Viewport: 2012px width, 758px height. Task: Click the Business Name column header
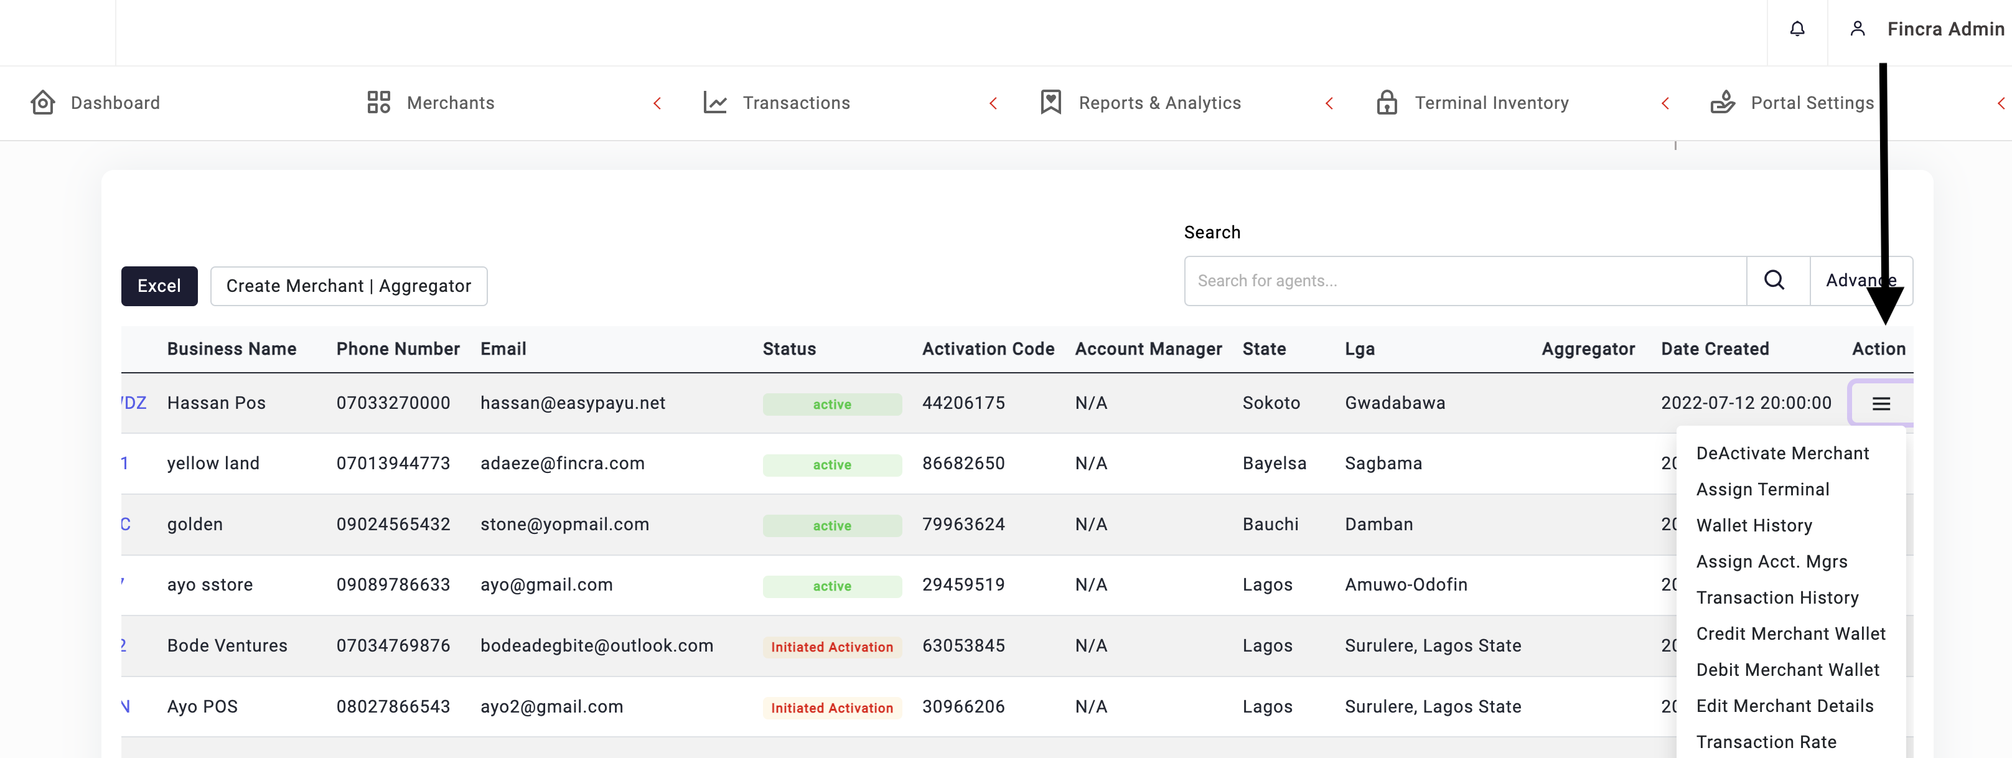tap(232, 349)
